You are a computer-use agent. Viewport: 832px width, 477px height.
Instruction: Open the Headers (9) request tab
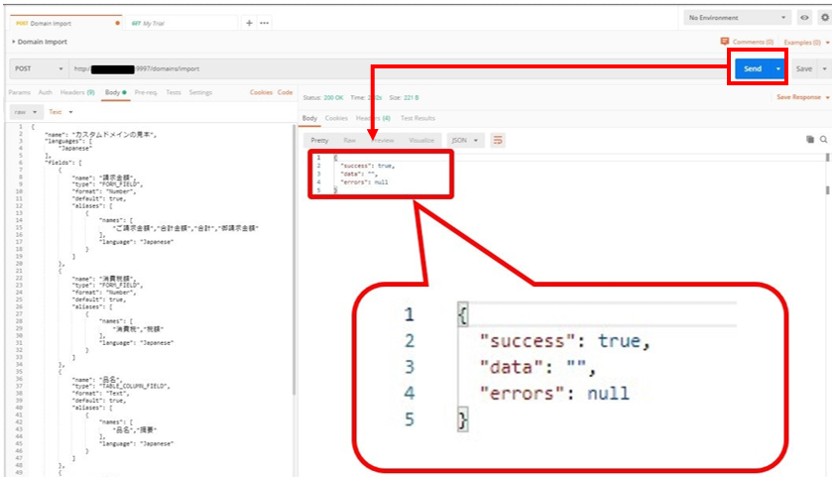(x=77, y=92)
